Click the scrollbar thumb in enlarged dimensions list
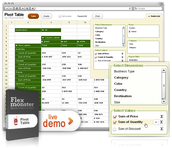172x148 pixels. [163, 86]
